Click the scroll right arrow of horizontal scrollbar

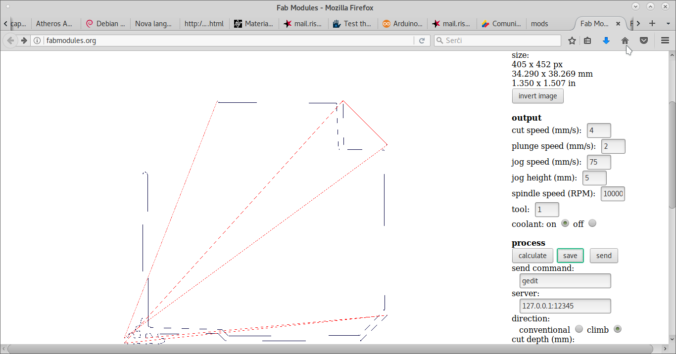tap(665, 349)
